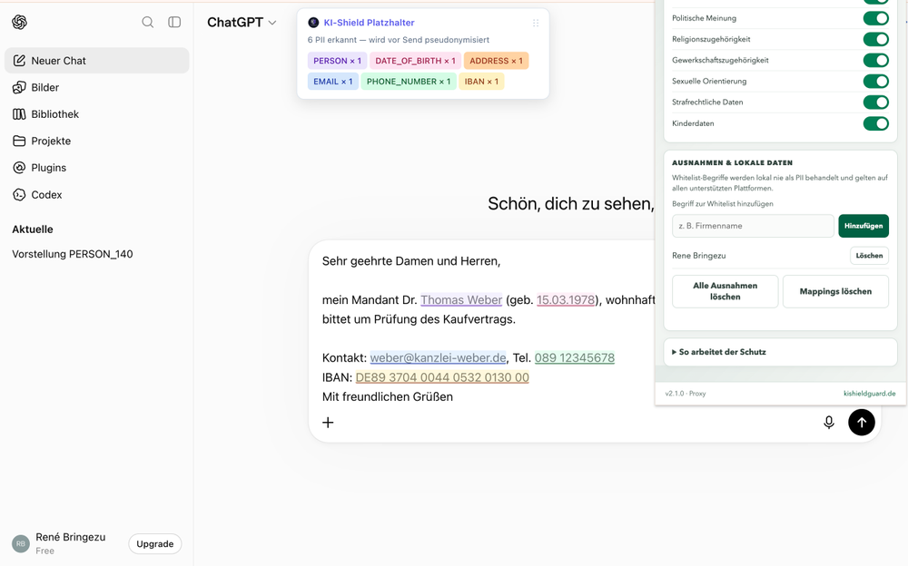Click the whitelist term input field
The height and width of the screenshot is (566, 908).
(x=753, y=226)
